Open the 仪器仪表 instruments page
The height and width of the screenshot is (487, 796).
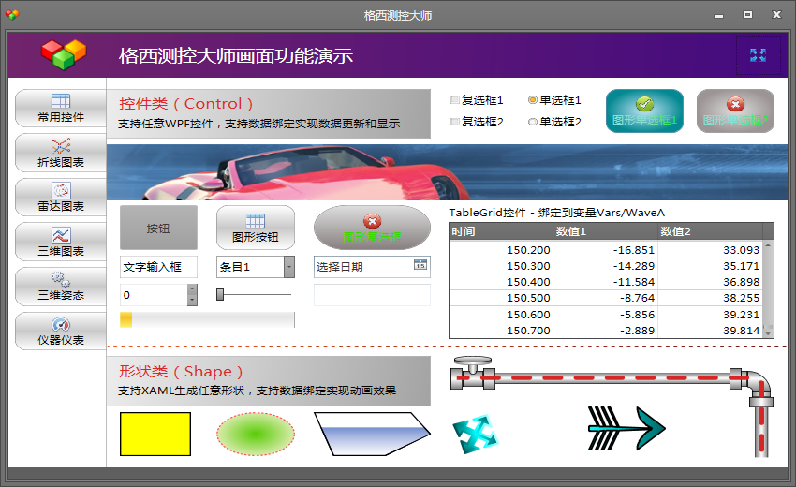click(x=61, y=331)
